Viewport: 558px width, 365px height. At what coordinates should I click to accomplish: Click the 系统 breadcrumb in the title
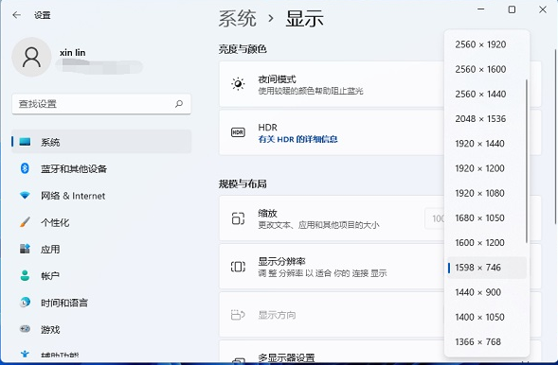point(237,19)
